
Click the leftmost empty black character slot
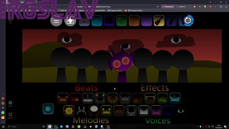pos(61,64)
